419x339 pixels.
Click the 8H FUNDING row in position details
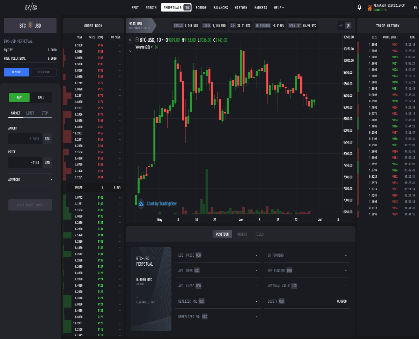coord(307,255)
